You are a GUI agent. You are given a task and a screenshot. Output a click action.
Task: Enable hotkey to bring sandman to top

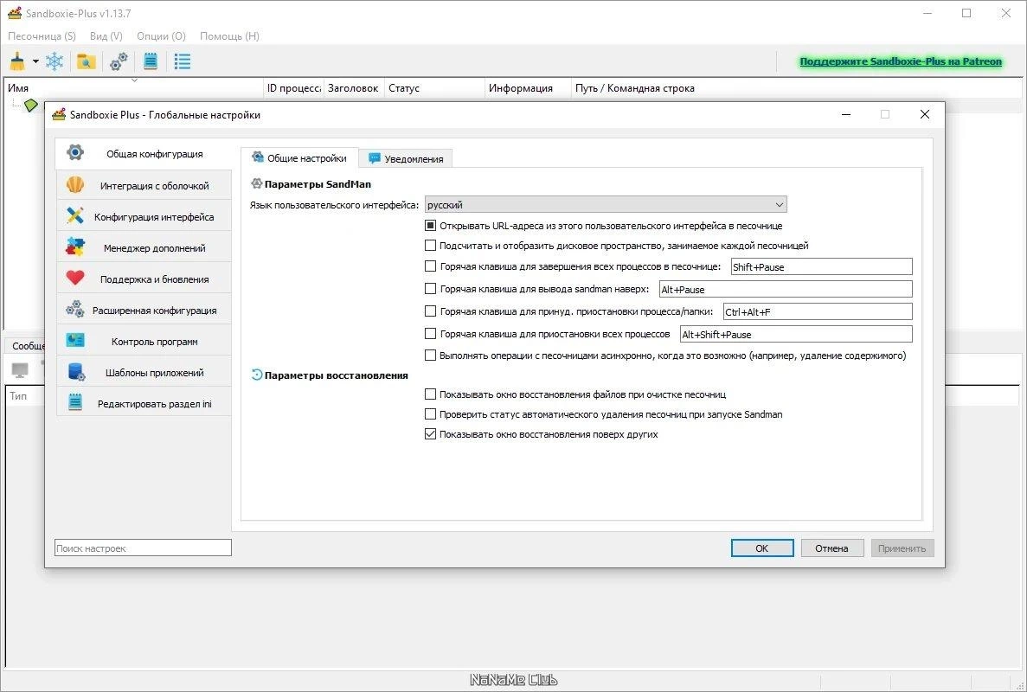(430, 289)
